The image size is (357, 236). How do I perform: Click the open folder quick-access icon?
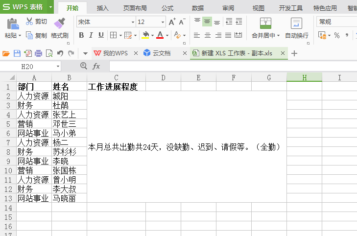(x=6, y=53)
